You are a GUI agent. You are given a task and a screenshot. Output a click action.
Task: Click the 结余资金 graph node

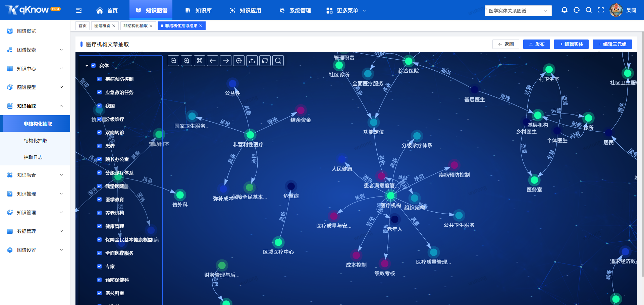click(301, 110)
